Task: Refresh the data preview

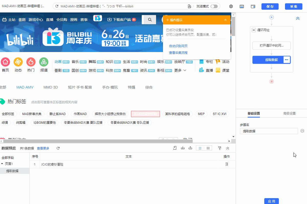Action: pos(58,148)
